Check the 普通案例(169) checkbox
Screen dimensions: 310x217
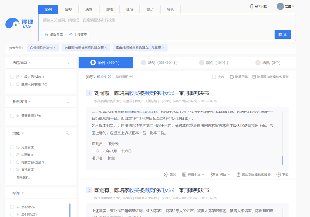(x=12, y=116)
